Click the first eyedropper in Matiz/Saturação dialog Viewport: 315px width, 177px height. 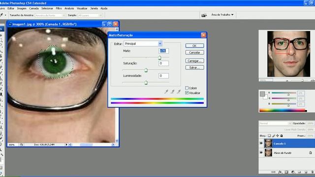[x=166, y=92]
